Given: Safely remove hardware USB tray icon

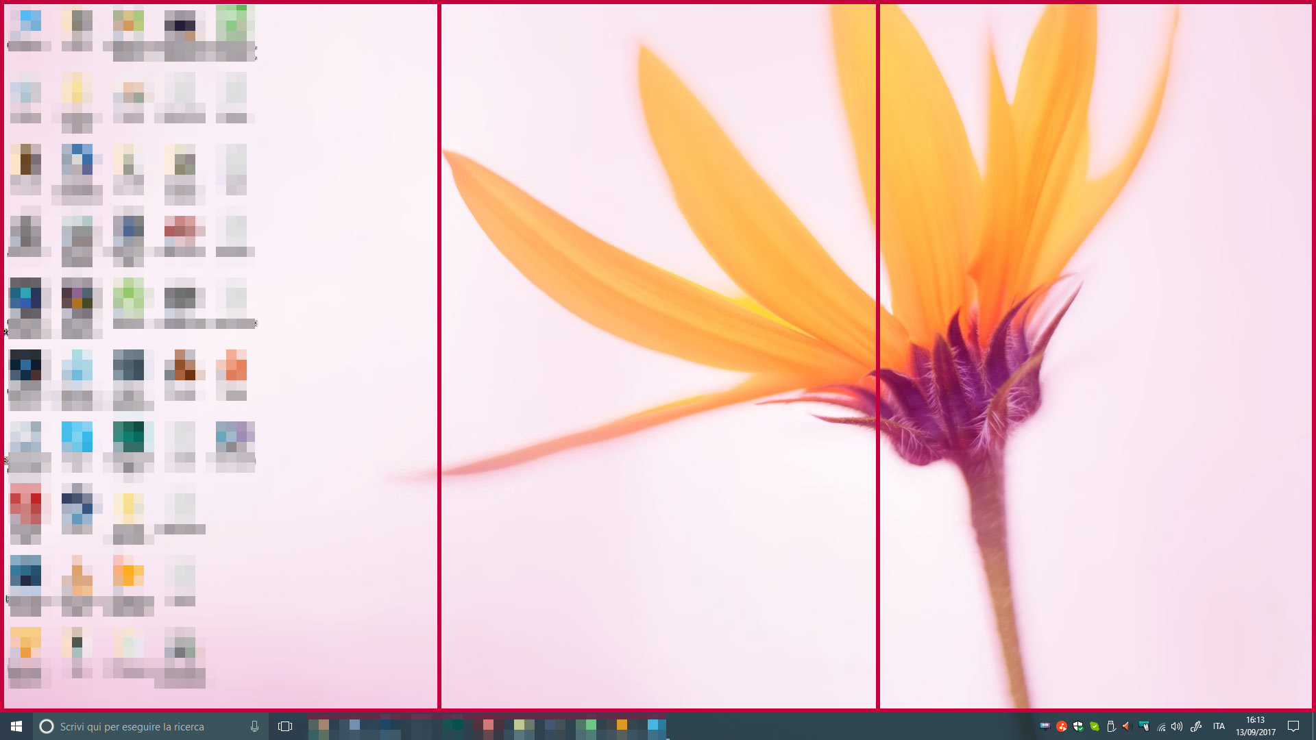Looking at the screenshot, I should pyautogui.click(x=1111, y=726).
